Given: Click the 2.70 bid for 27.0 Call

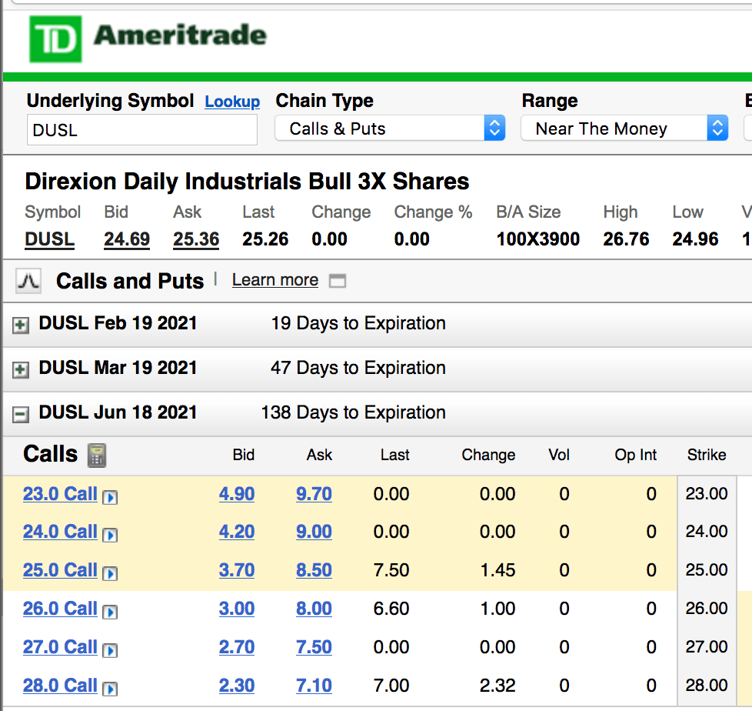Looking at the screenshot, I should click(x=237, y=646).
